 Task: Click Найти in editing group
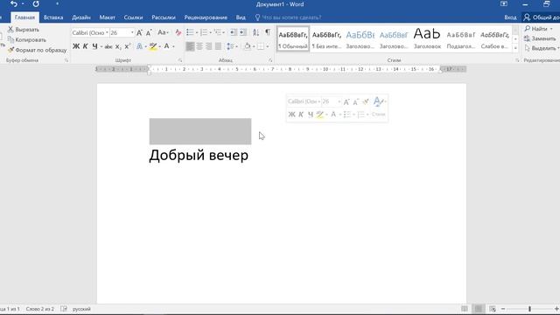coord(539,29)
